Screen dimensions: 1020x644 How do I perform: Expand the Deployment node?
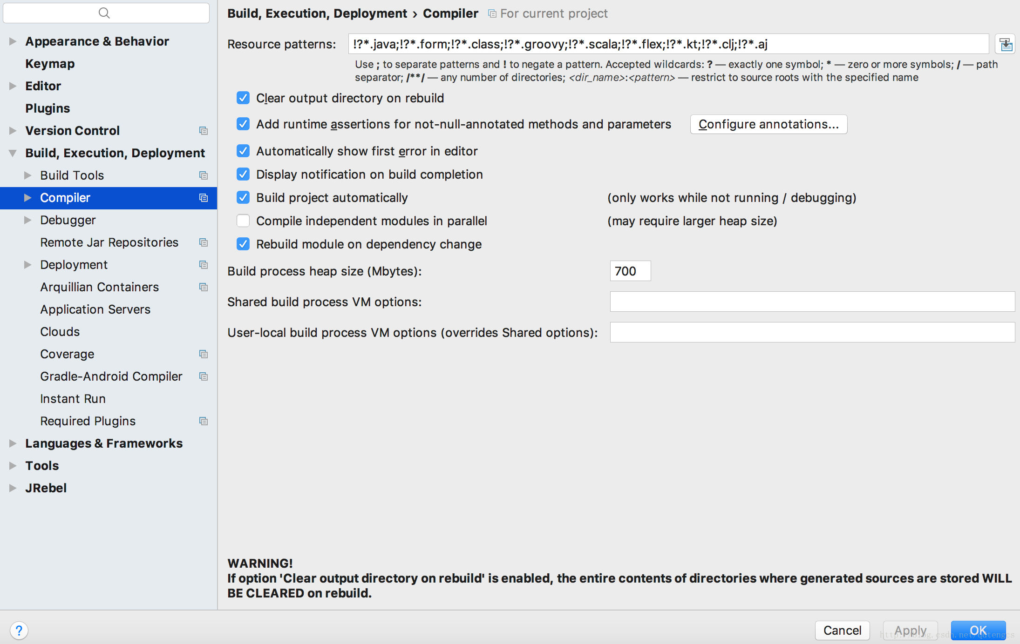pos(28,265)
